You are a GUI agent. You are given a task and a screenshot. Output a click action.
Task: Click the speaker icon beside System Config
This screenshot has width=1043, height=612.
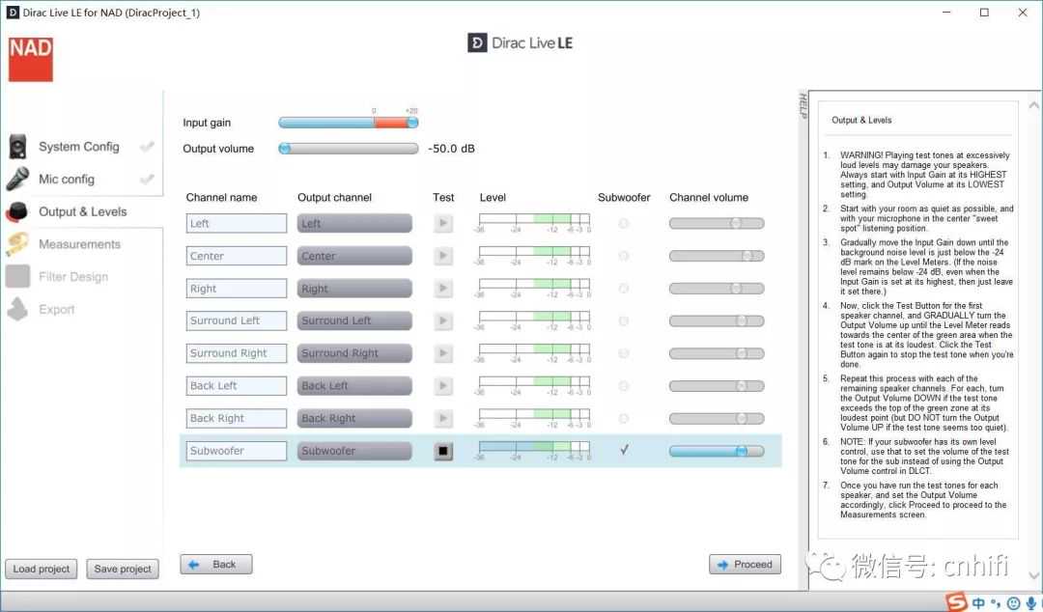pos(18,147)
